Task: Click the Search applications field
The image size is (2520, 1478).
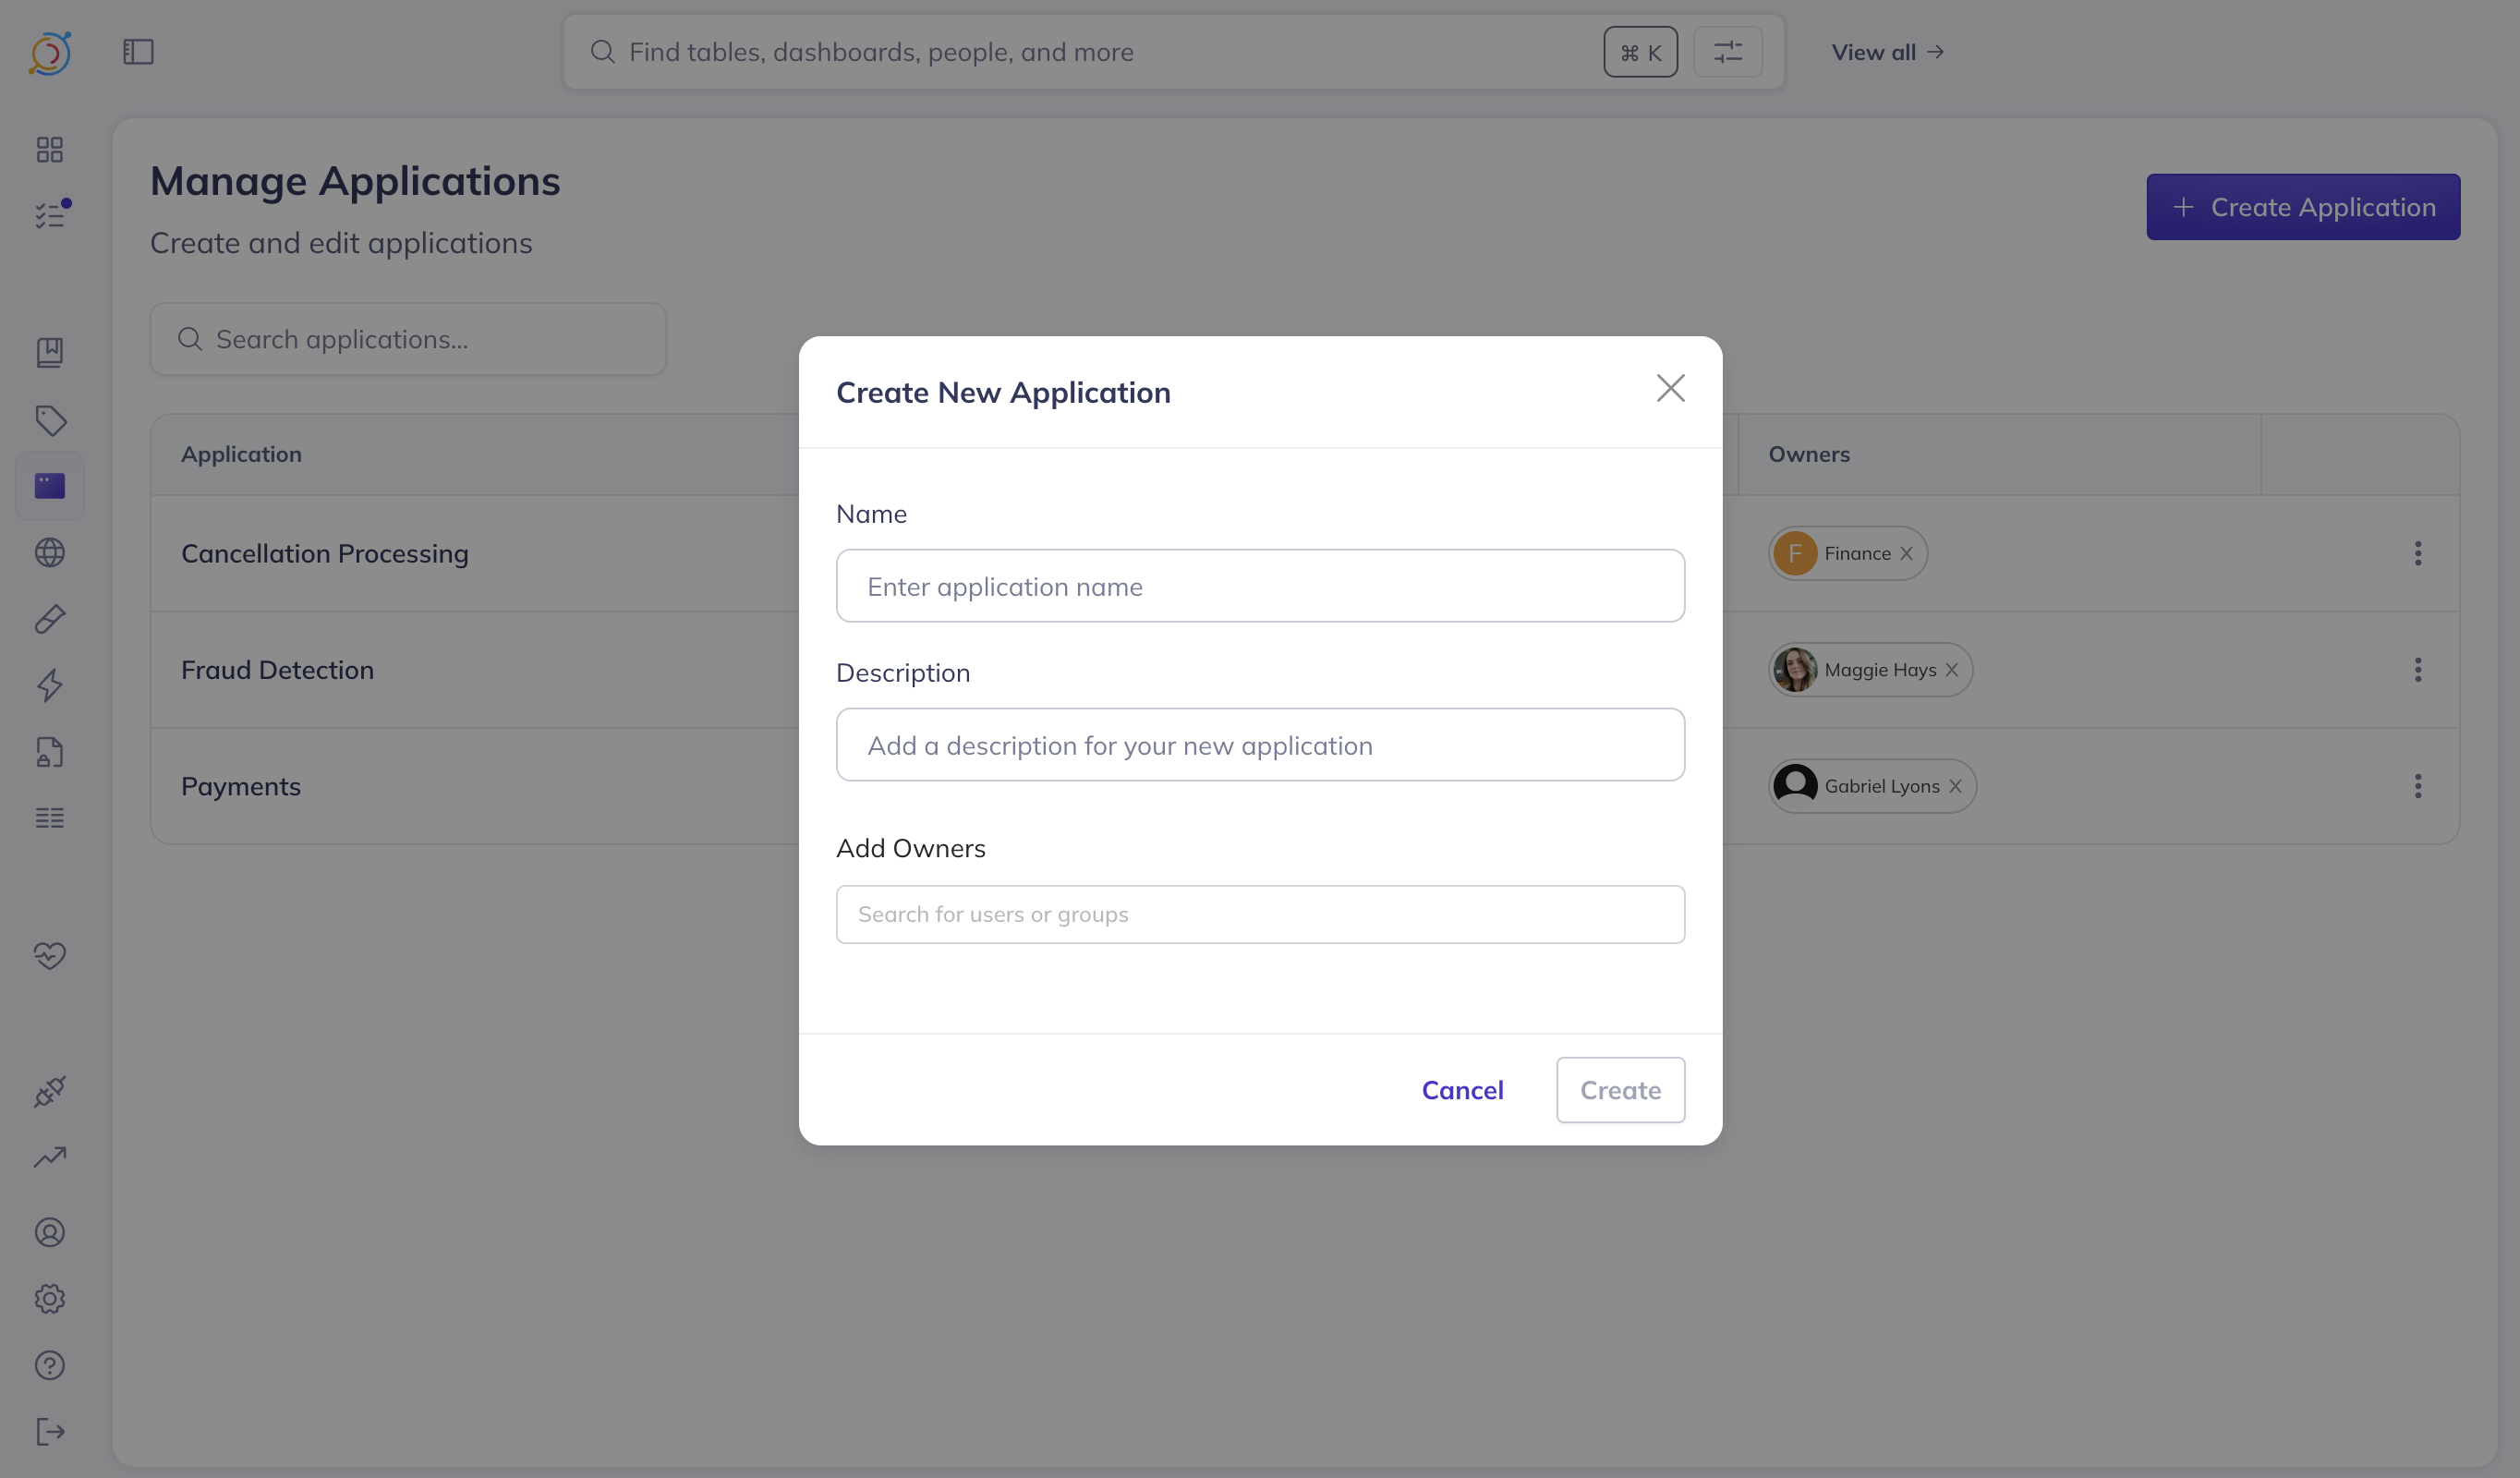Action: pyautogui.click(x=408, y=340)
